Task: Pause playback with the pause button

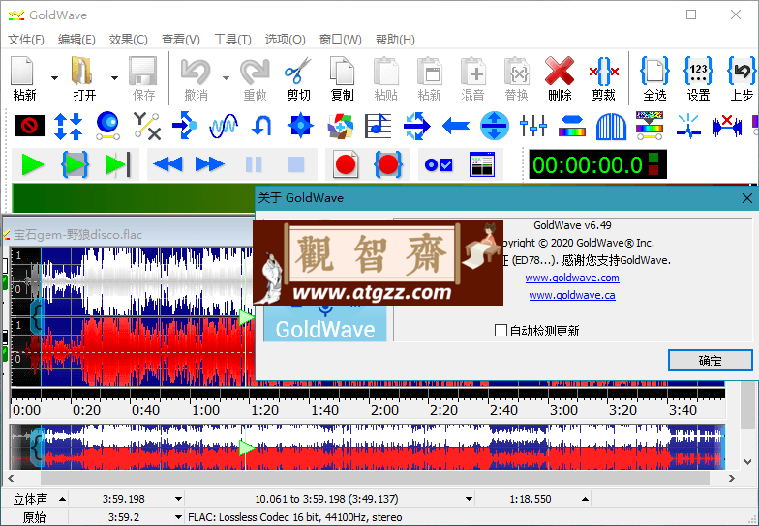Action: (x=254, y=164)
